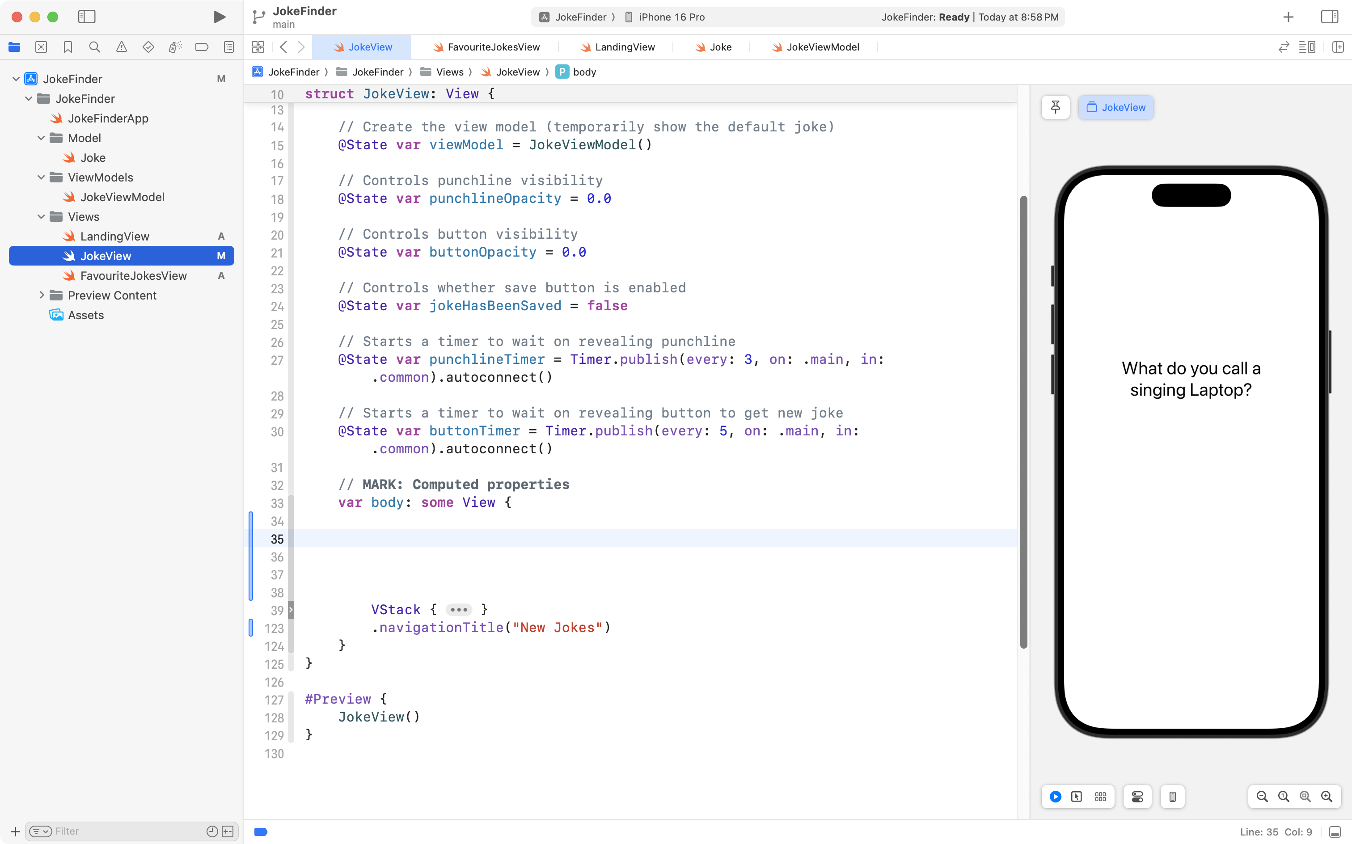This screenshot has width=1352, height=844.
Task: Expand the Preview Content folder
Action: 41,295
